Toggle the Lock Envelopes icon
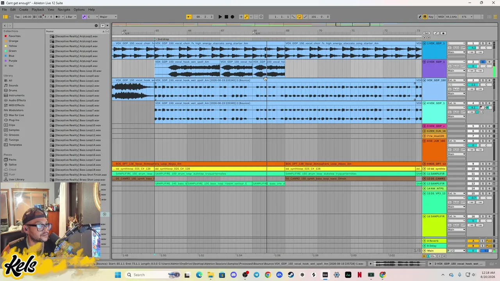 coord(443,33)
